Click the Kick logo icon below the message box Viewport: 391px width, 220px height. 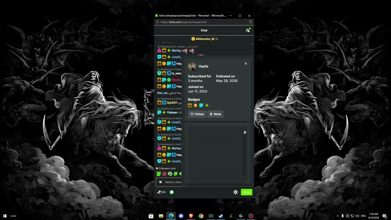(x=172, y=192)
